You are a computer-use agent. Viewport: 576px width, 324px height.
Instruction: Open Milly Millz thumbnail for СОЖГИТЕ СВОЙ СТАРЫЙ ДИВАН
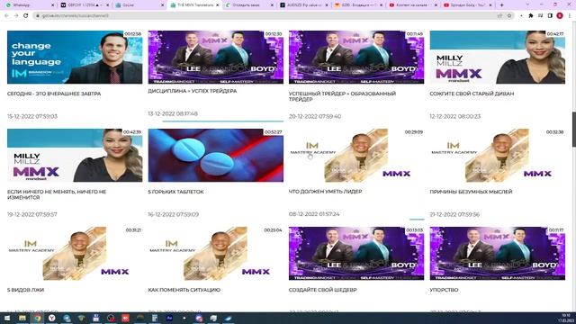point(498,57)
